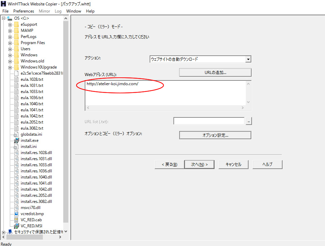Select the VC_RED.cab file icon
This screenshot has height=246, width=325.
16,220
